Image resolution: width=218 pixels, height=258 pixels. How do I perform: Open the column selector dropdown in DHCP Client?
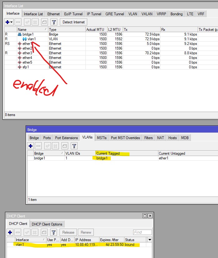click(150, 240)
